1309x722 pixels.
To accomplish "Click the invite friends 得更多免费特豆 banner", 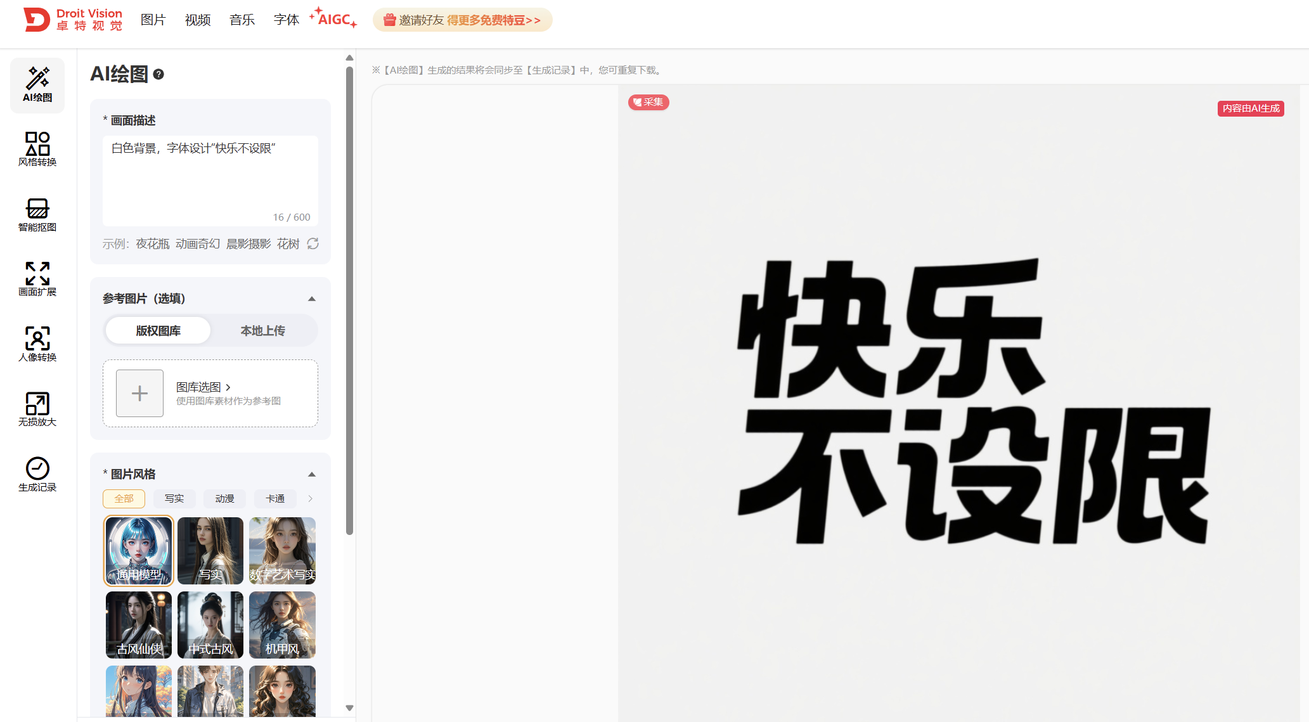I will pos(463,20).
